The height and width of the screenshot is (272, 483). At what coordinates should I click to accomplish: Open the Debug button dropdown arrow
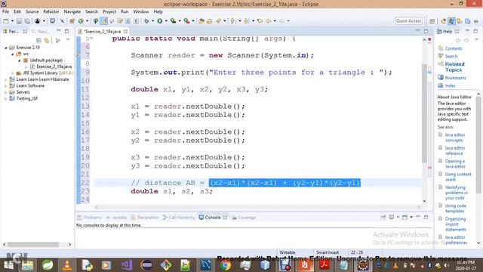click(x=152, y=21)
